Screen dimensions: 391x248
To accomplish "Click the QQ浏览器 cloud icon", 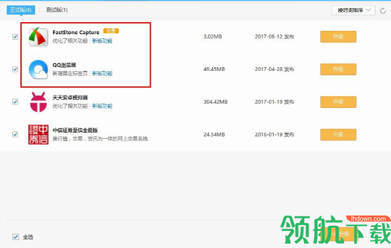I will coord(38,70).
